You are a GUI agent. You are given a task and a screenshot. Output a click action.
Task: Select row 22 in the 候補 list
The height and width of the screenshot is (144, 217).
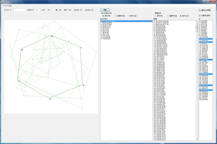pyautogui.click(x=175, y=56)
